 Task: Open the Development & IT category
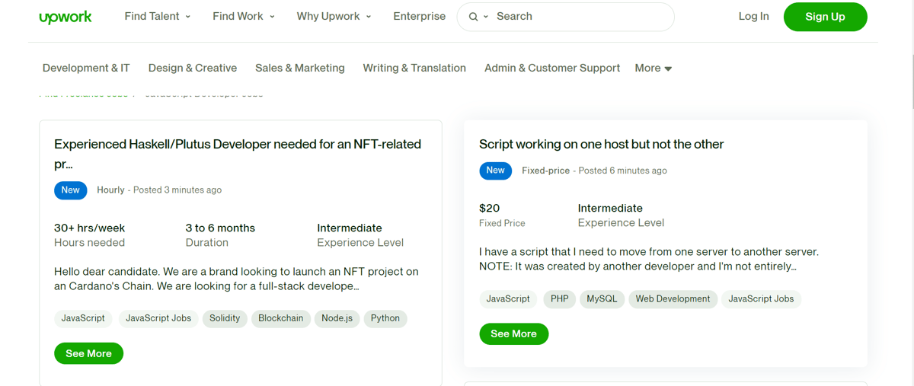click(86, 69)
